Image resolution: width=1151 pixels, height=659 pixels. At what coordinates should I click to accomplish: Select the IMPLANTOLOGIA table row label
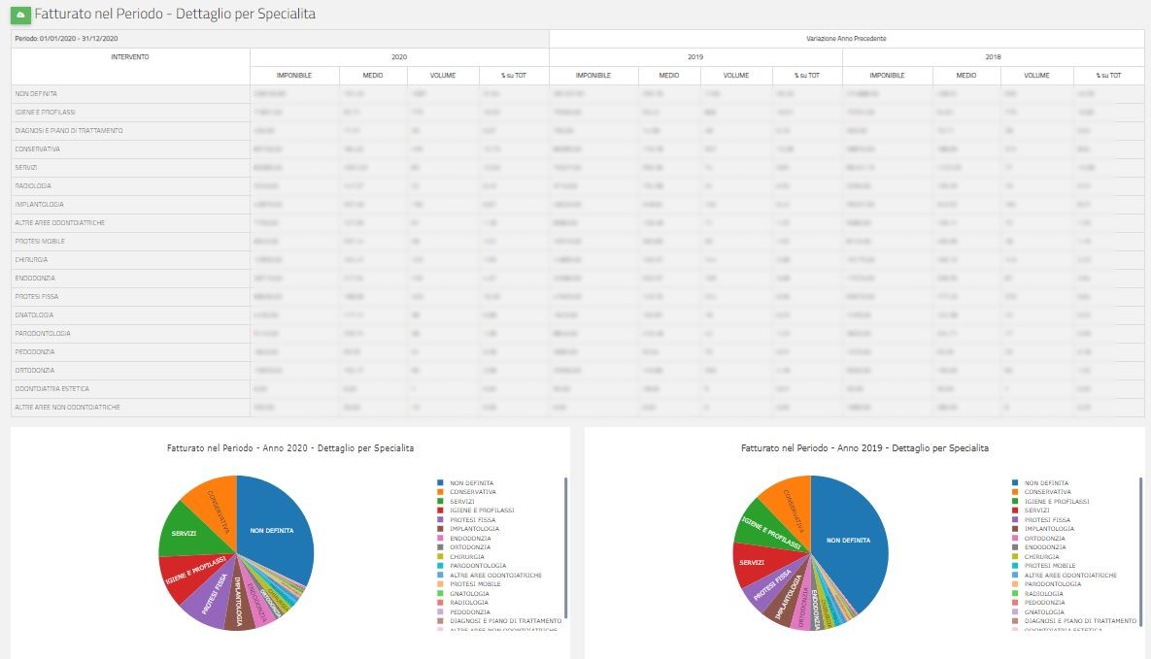point(40,204)
